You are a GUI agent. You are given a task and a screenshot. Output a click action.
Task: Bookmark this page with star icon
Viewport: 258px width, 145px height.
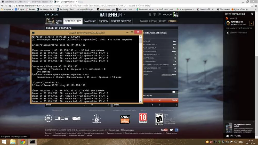[x=252, y=6]
